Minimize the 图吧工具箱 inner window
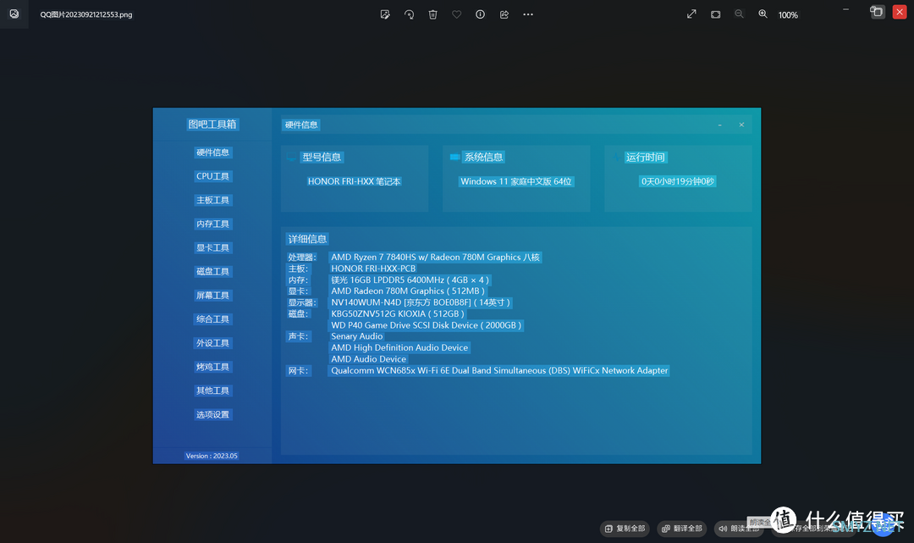This screenshot has width=914, height=543. tap(720, 125)
